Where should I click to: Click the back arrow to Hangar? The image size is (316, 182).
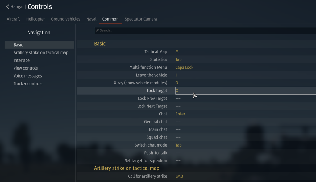[8, 7]
